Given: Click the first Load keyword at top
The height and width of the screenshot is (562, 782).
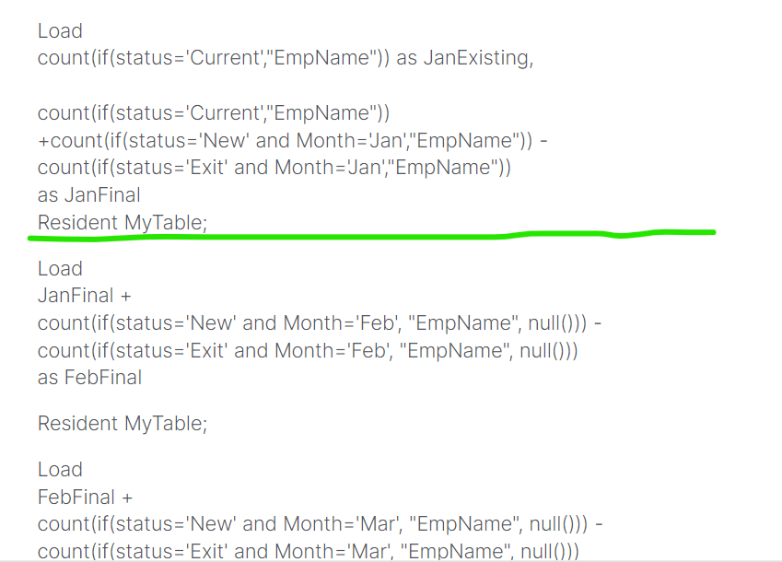Looking at the screenshot, I should click(60, 31).
